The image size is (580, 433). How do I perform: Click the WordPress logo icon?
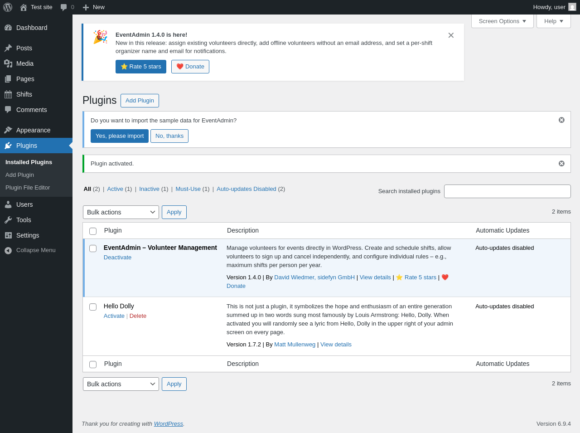[8, 7]
